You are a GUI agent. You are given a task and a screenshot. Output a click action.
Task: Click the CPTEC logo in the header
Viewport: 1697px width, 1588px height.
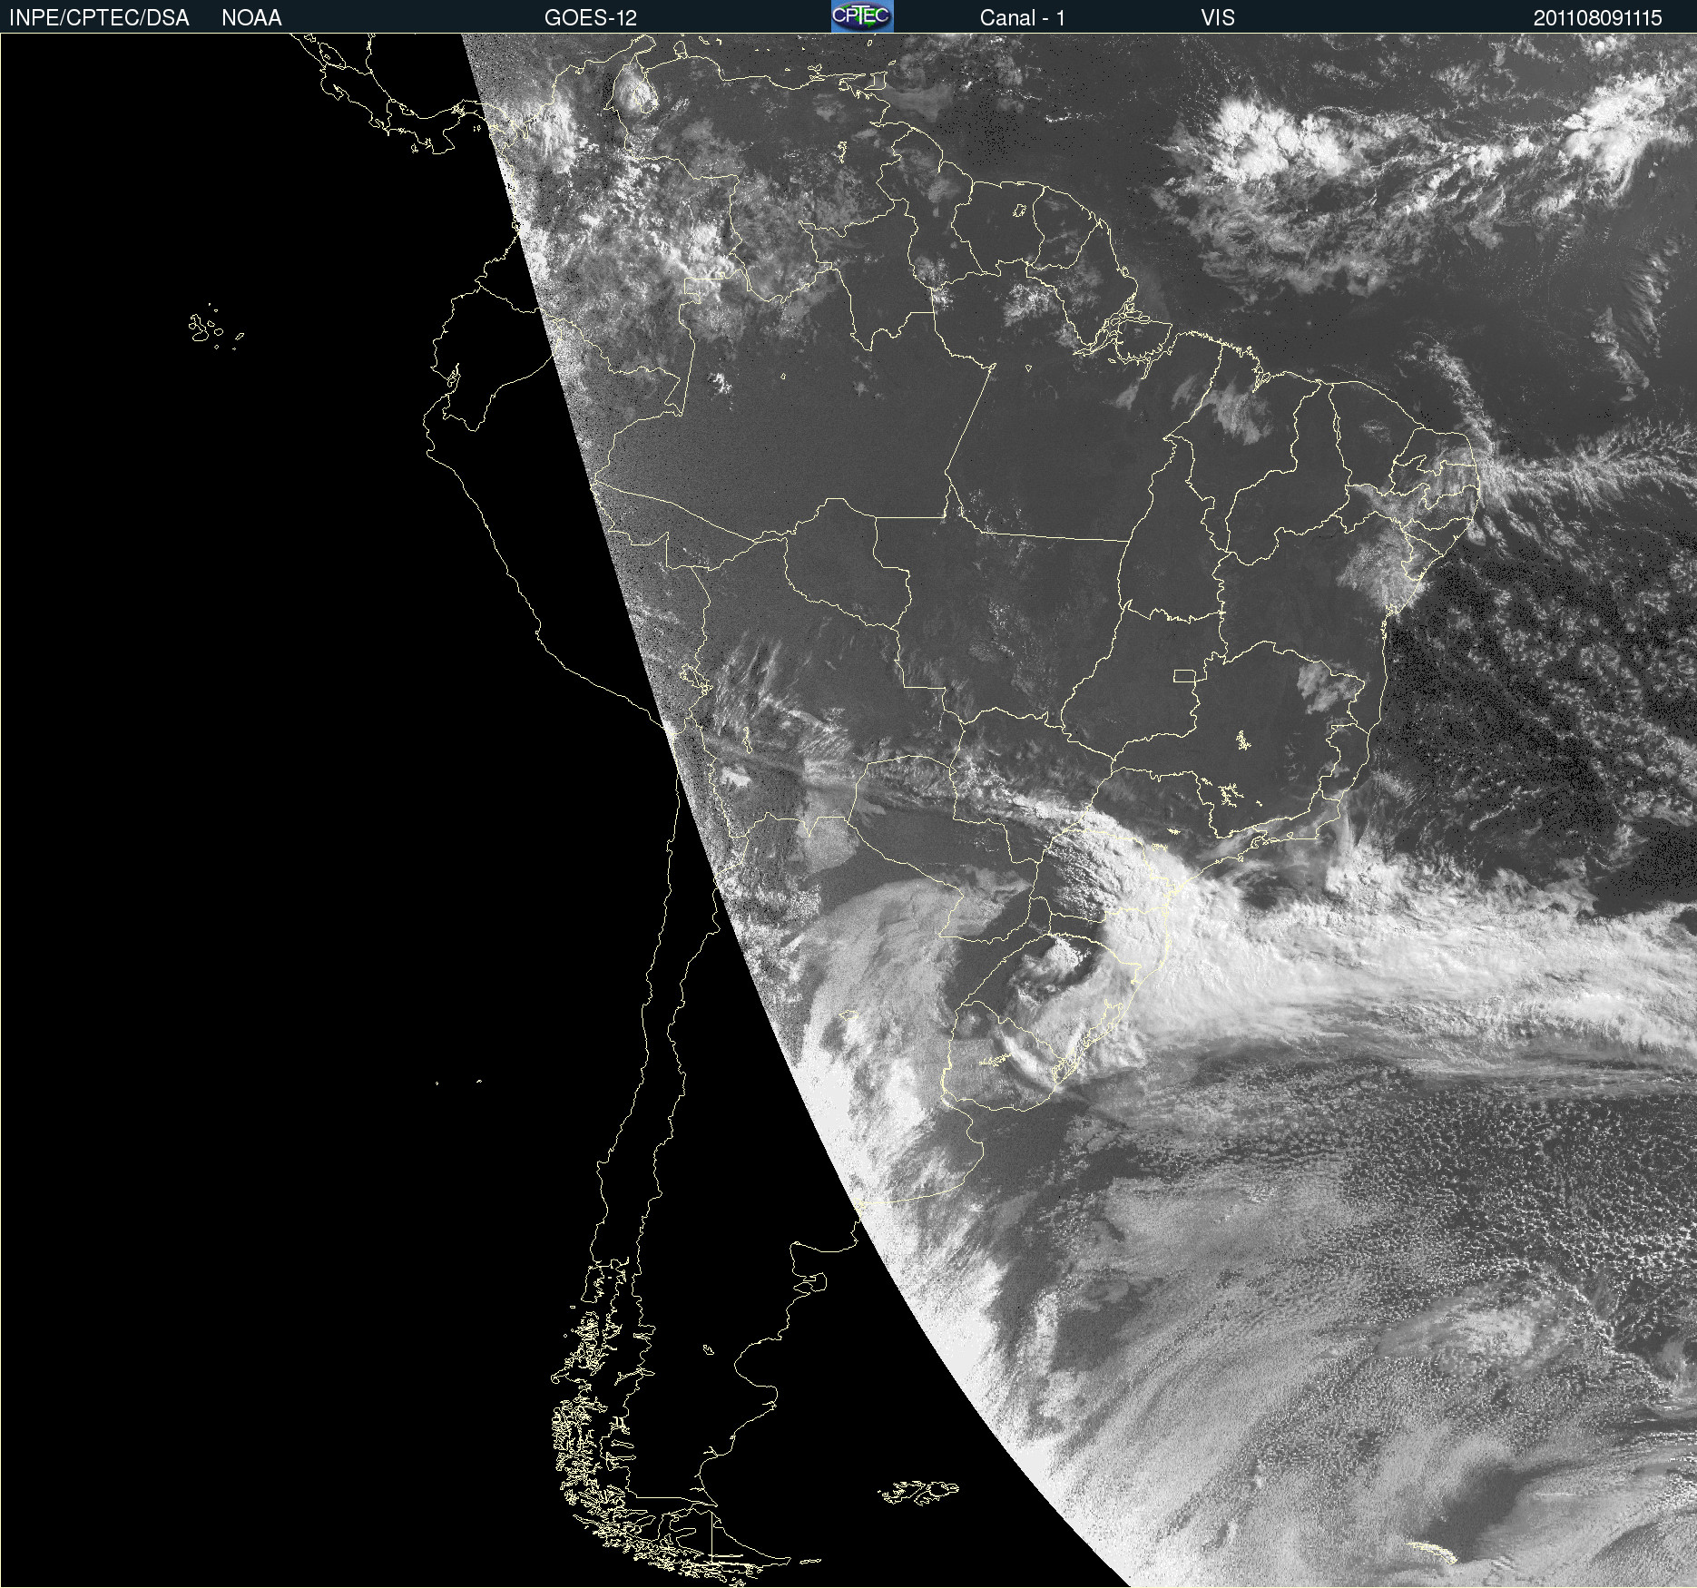pos(862,16)
